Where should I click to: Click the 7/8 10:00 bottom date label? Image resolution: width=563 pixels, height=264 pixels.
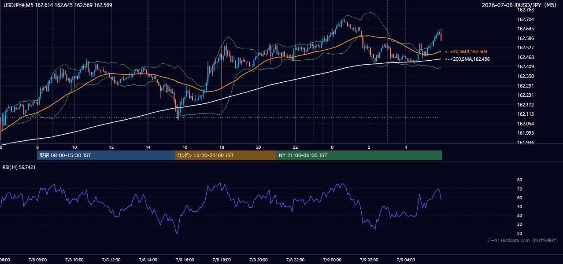[x=74, y=260]
